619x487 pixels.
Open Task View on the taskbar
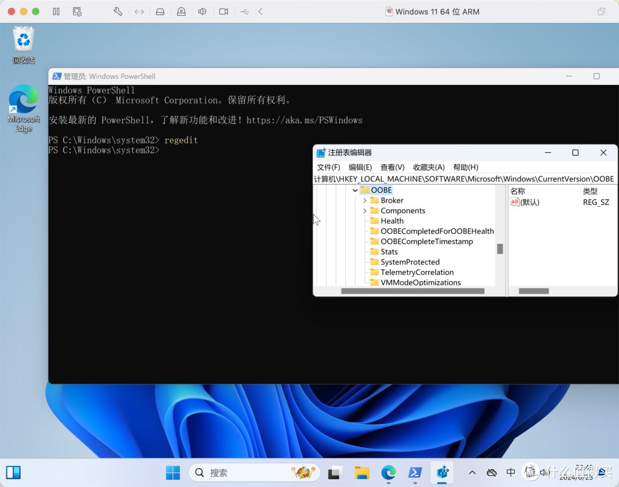tap(335, 473)
